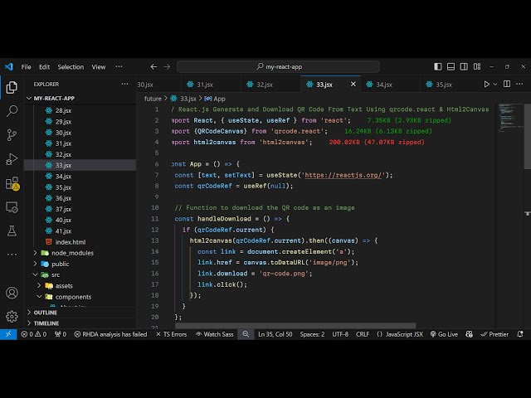The height and width of the screenshot is (398, 531).
Task: Expand the node_modules folder
Action: coord(71,252)
